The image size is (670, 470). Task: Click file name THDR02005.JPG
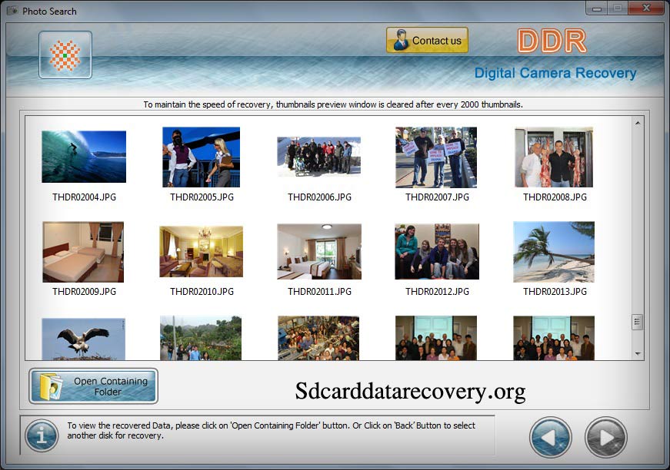click(202, 197)
